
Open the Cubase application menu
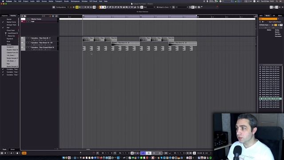tap(9, 1)
